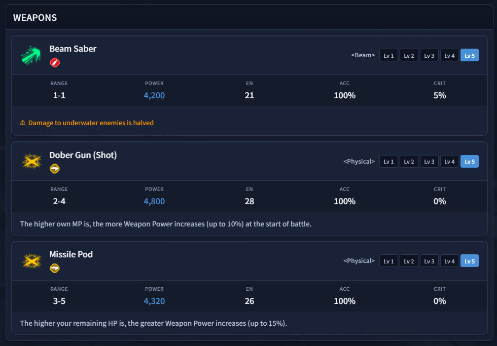Select Lv 1 for Beam Saber

click(388, 55)
